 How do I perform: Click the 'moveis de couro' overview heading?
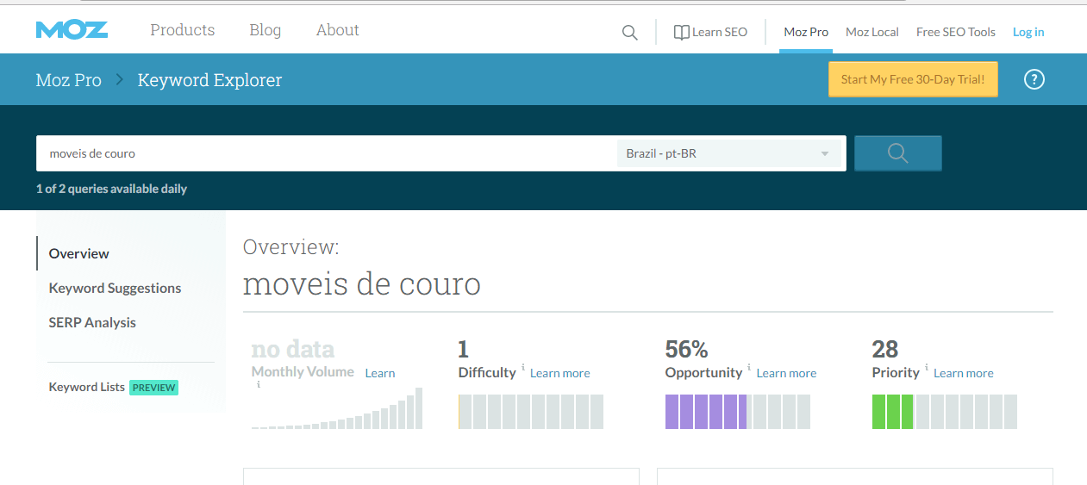[x=362, y=283]
